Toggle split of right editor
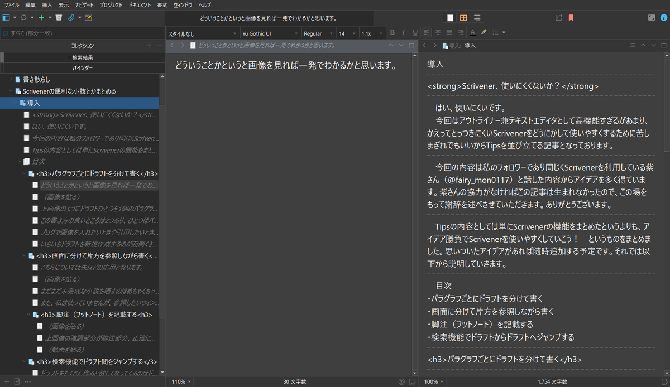The image size is (670, 387). (x=663, y=45)
